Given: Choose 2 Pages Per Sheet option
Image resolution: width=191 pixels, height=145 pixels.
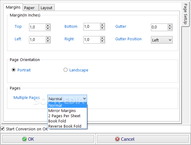Looking at the screenshot, I should click(x=67, y=116).
